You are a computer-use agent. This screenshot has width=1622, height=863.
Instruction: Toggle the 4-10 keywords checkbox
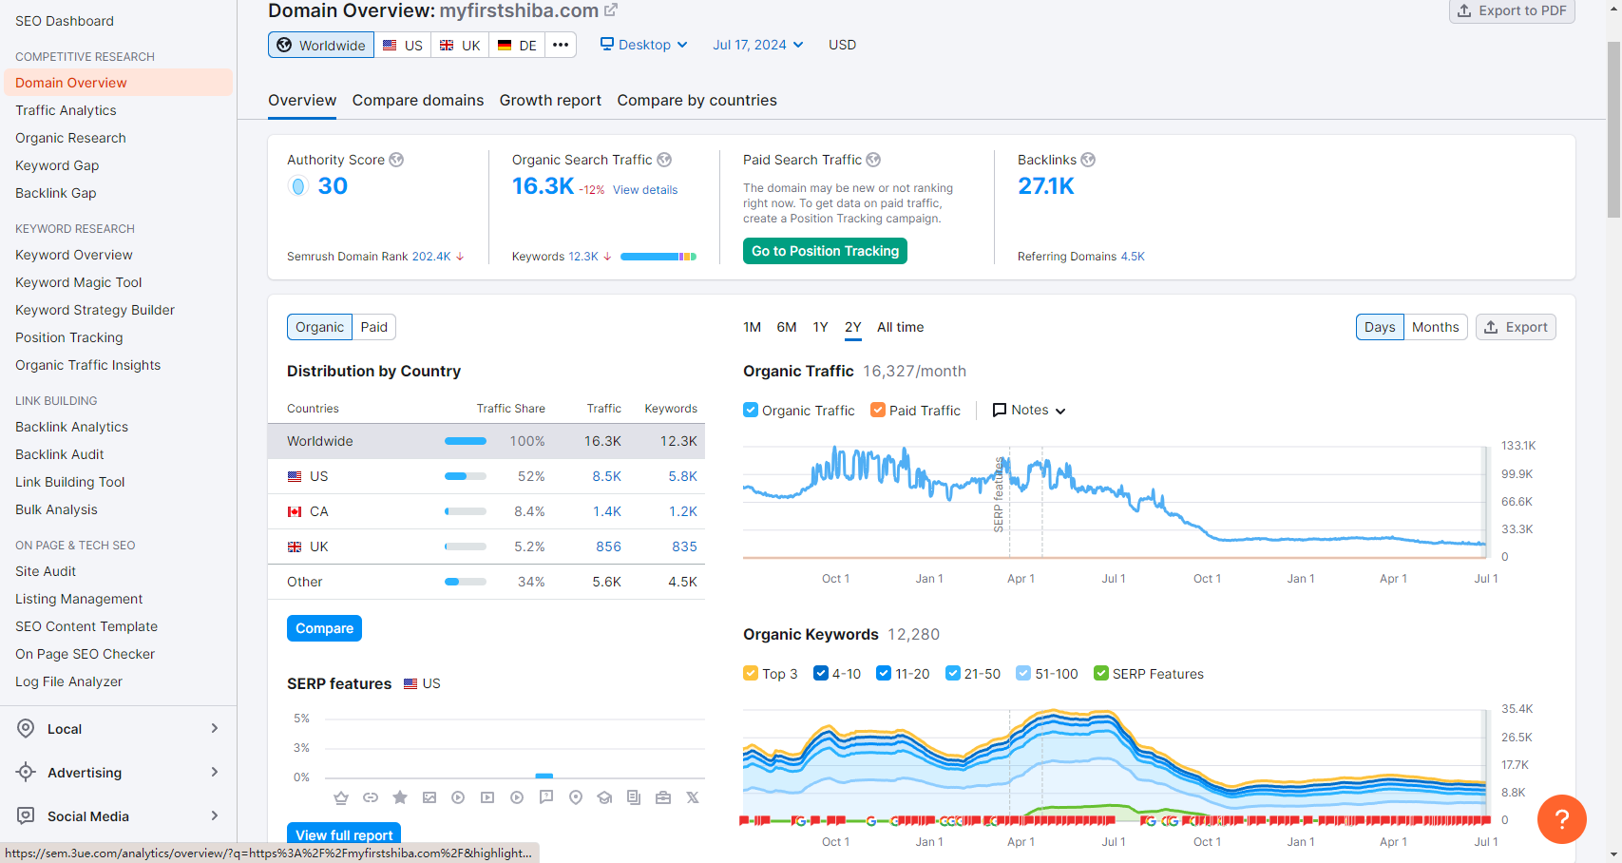point(821,673)
